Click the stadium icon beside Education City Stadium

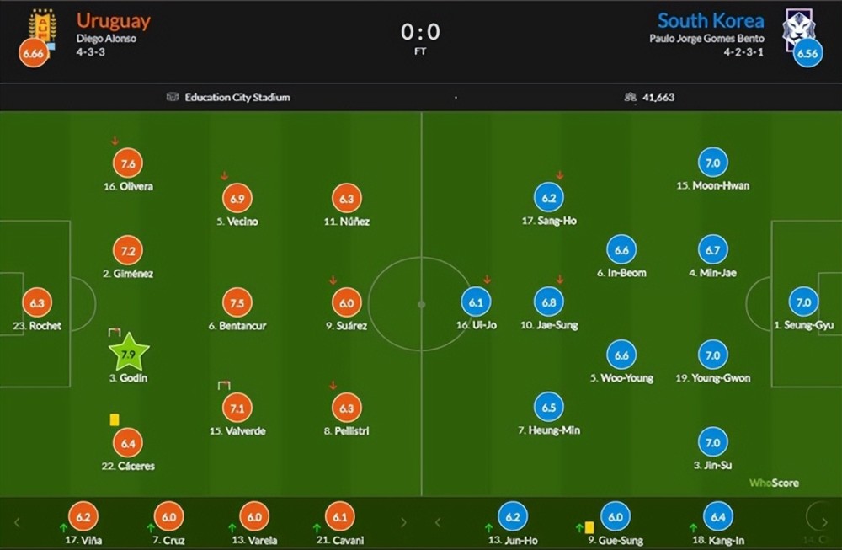[x=173, y=97]
